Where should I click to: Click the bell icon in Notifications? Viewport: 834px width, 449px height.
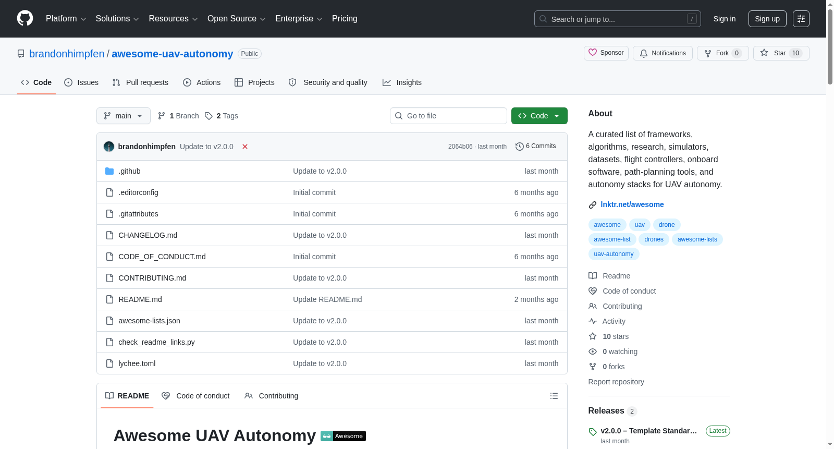point(644,53)
